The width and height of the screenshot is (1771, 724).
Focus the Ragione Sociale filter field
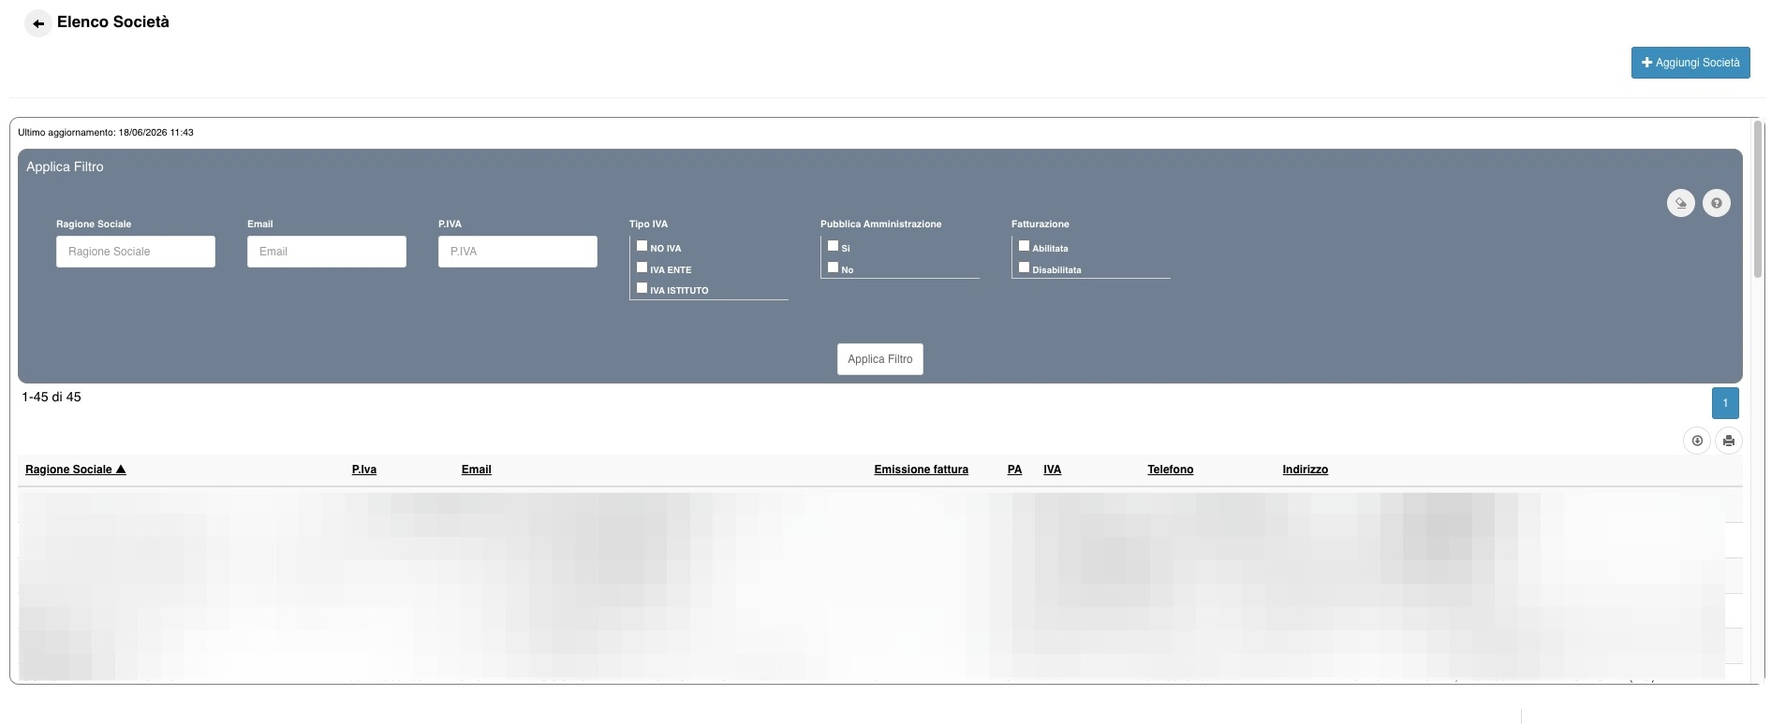(136, 252)
